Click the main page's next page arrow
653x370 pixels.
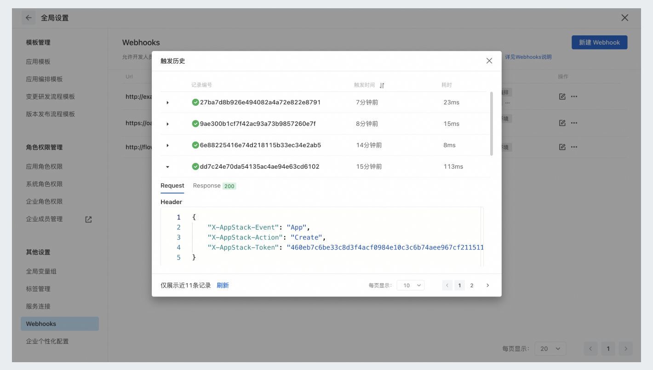[626, 348]
